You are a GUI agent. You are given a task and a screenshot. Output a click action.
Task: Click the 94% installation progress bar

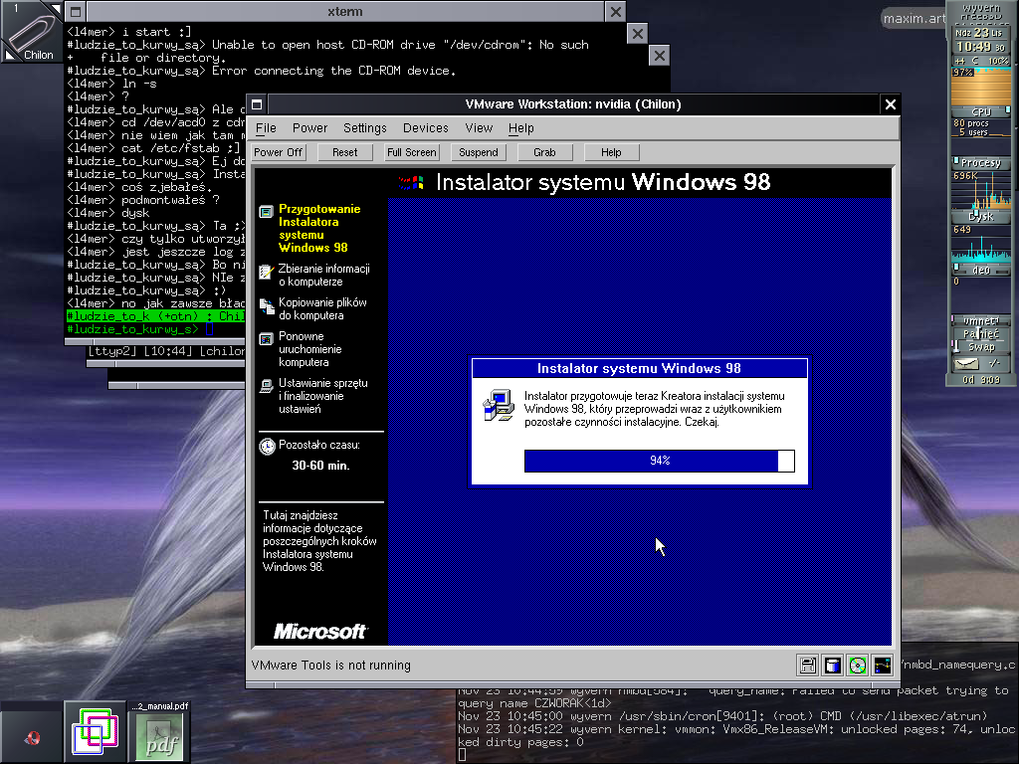(x=659, y=461)
